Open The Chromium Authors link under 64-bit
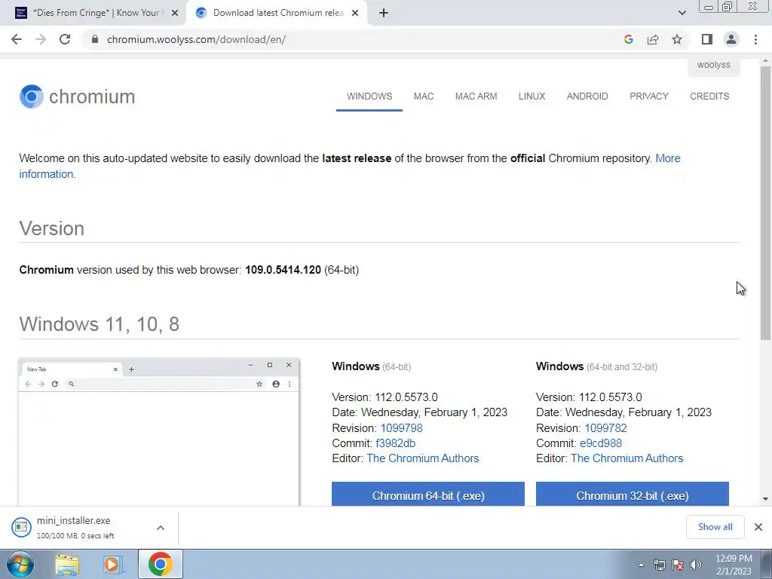 (x=422, y=458)
